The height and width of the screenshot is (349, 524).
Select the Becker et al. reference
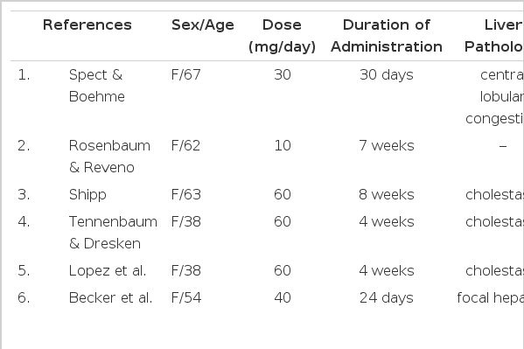point(110,297)
